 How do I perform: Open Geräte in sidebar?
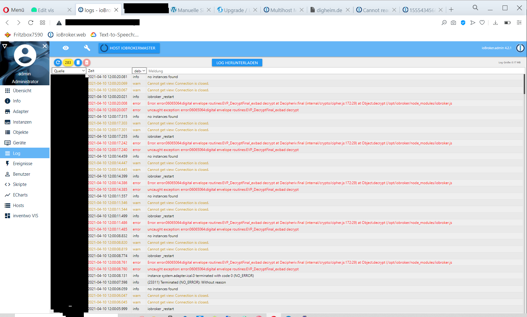pos(25,143)
